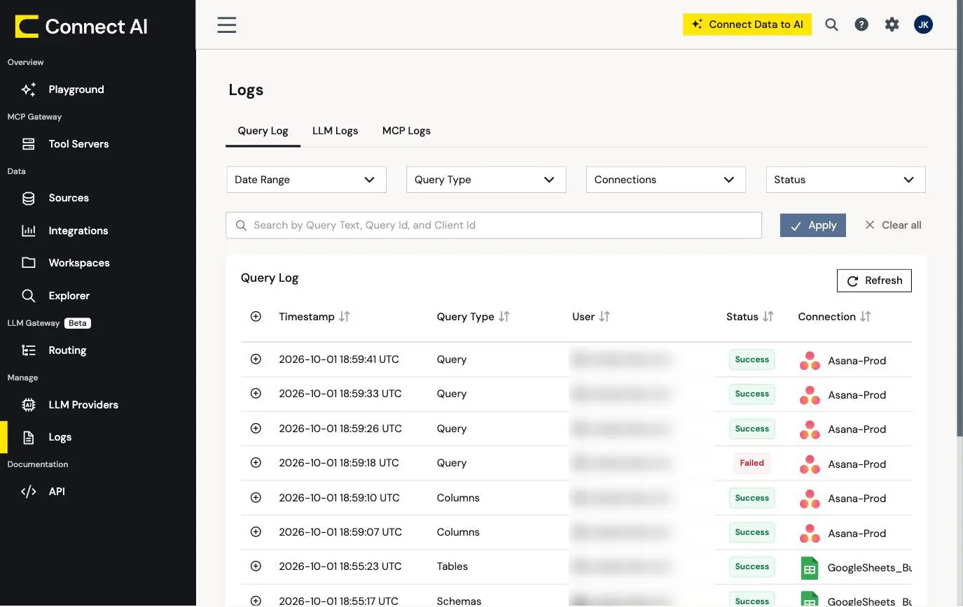This screenshot has width=963, height=607.
Task: Open the Connections filter dropdown
Action: point(665,180)
